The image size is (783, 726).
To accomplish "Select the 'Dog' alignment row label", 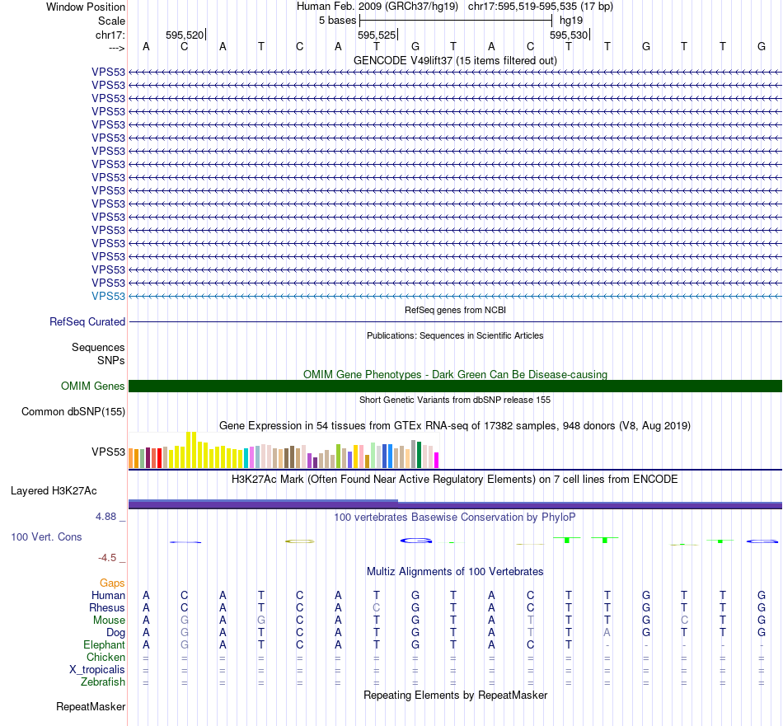I will 115,633.
